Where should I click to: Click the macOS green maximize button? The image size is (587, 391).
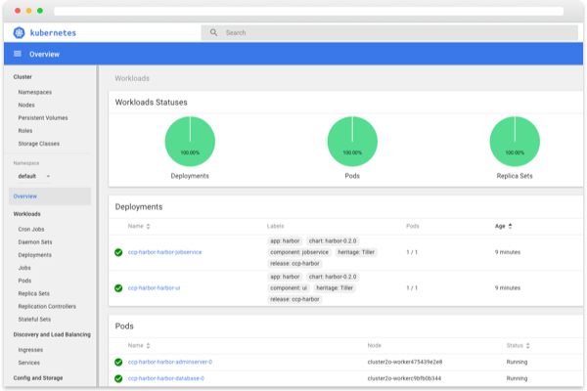click(x=40, y=11)
